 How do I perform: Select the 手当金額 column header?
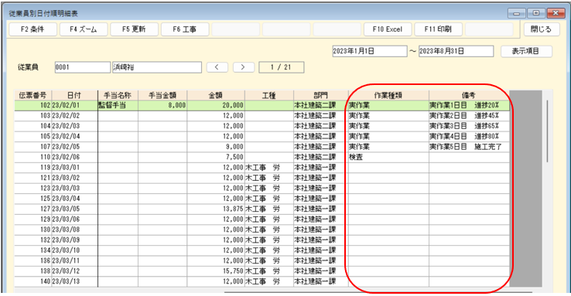point(162,95)
